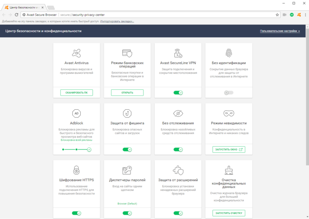Click the Запустить очистку button

pos(229,213)
